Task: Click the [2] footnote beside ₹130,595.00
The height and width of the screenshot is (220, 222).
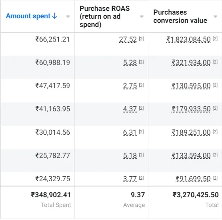Action: pyautogui.click(x=215, y=85)
